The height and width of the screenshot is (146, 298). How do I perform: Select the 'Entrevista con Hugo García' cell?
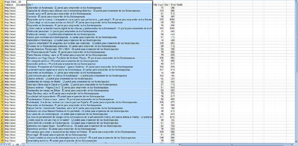pyautogui.click(x=89, y=58)
